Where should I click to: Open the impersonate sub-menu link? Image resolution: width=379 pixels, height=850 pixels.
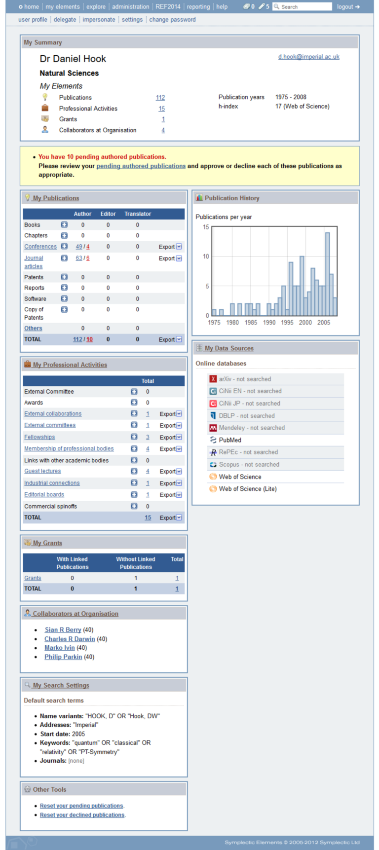99,20
